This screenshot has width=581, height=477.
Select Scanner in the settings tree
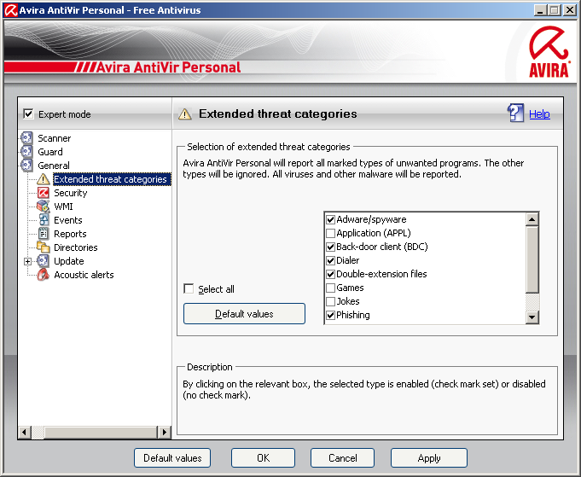pos(54,138)
